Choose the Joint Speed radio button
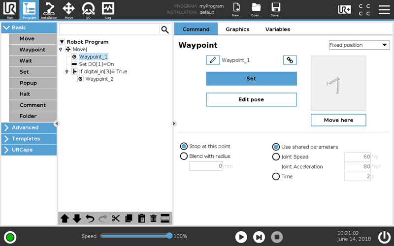The height and width of the screenshot is (246, 394). pyautogui.click(x=276, y=157)
